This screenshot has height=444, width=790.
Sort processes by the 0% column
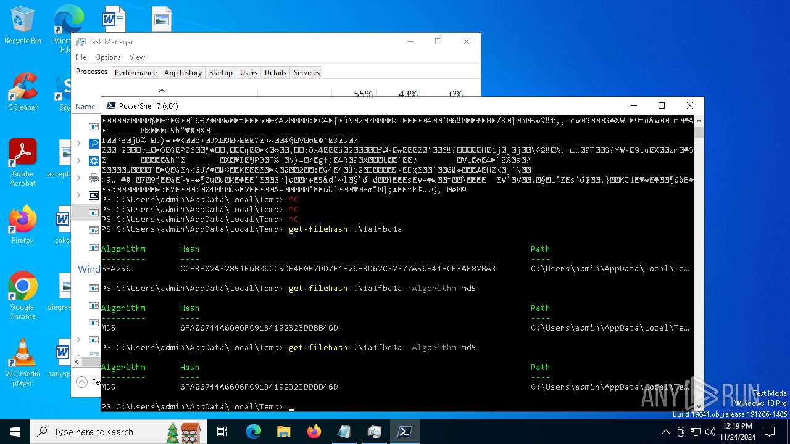455,94
